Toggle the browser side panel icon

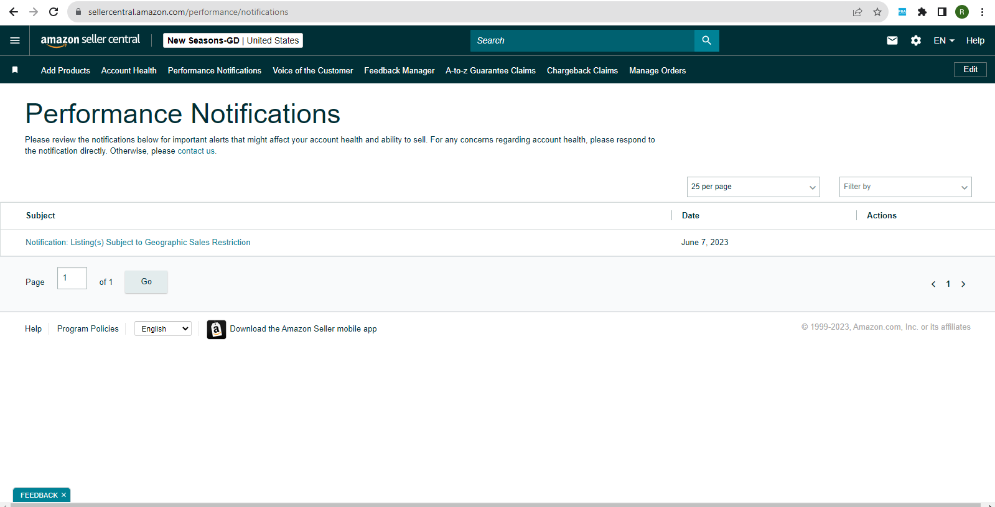[942, 12]
